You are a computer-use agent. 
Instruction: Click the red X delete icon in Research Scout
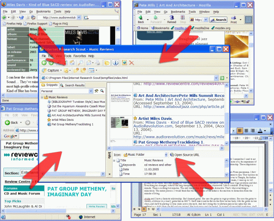131,63
